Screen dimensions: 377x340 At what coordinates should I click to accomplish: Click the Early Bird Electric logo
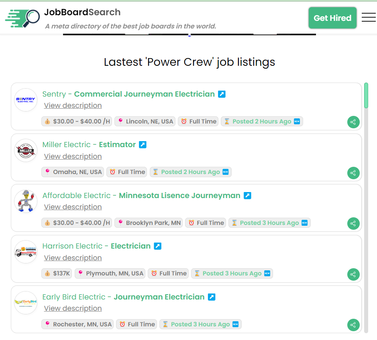pos(26,303)
